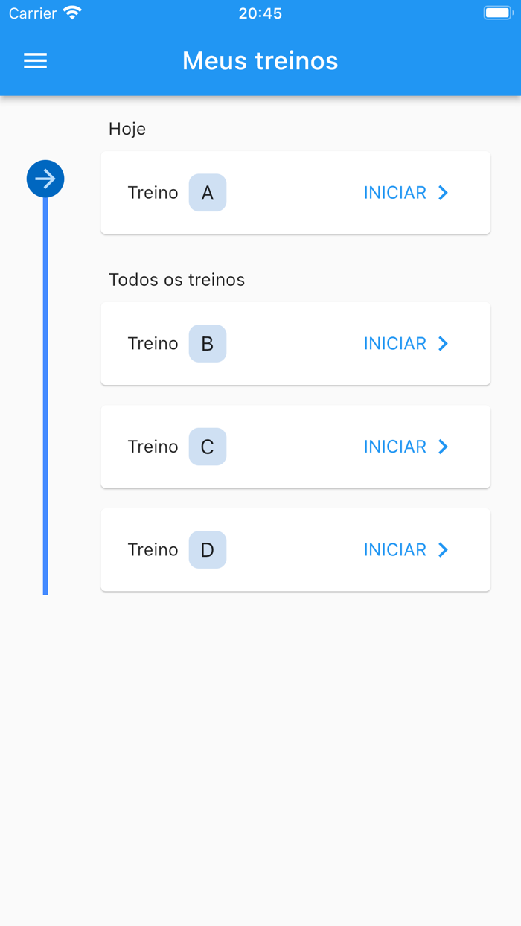Open the hamburger navigation menu
The height and width of the screenshot is (926, 521).
(x=35, y=60)
